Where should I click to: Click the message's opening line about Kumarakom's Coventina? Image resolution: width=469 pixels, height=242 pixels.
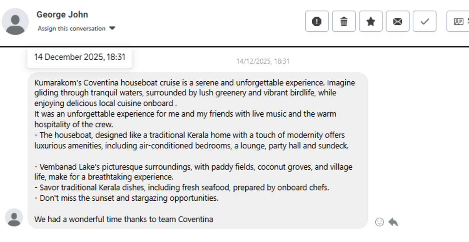tap(195, 83)
